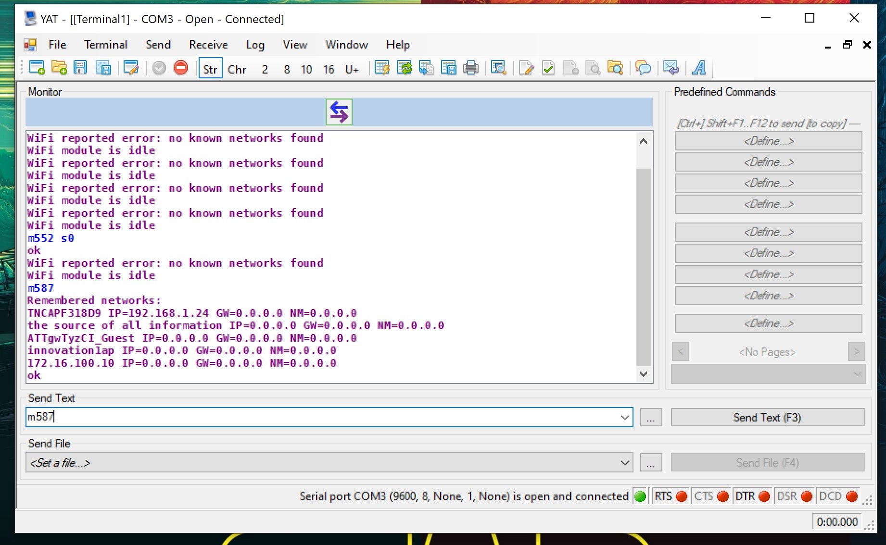Click first <Define...> predefined command button
Screen dimensions: 886x545
(x=768, y=141)
